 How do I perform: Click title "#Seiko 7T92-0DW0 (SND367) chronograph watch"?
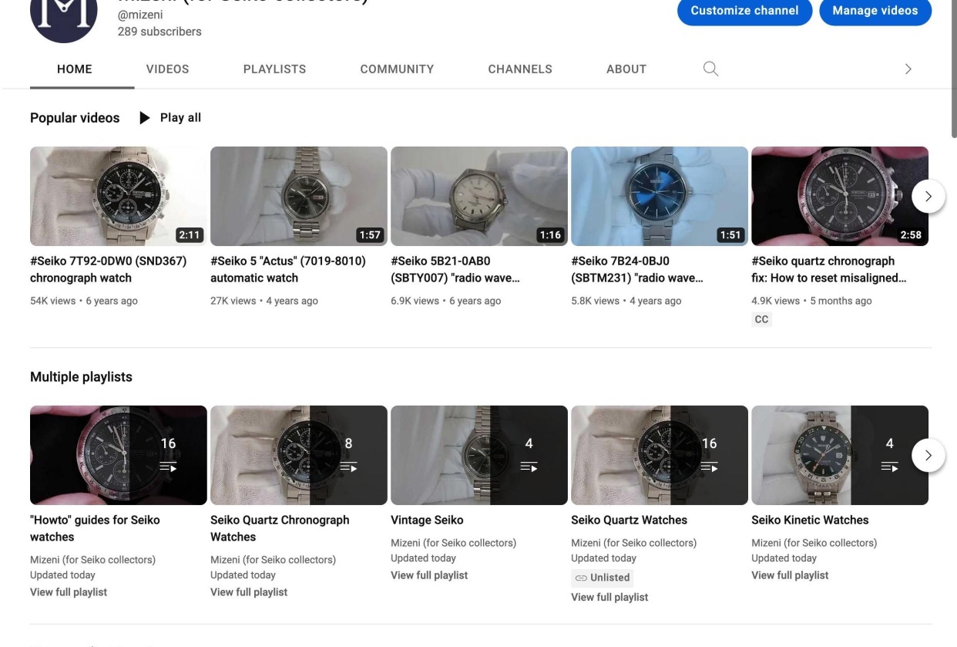108,269
